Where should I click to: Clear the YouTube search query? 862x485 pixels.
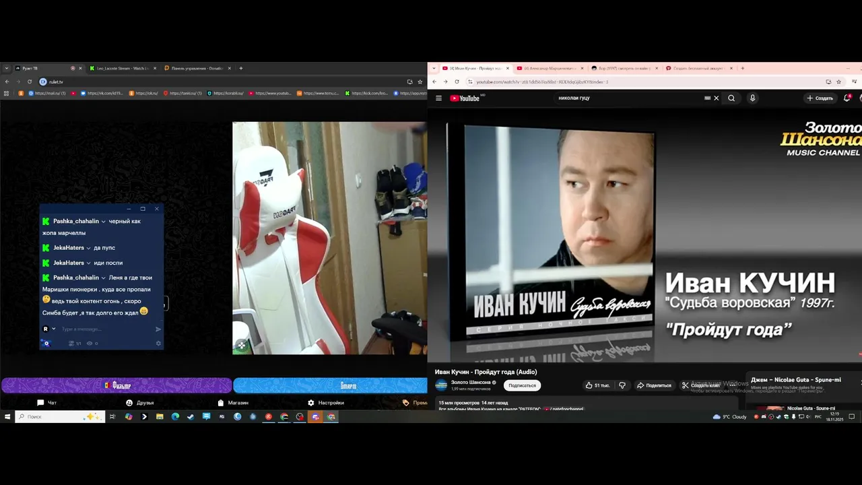(x=717, y=98)
